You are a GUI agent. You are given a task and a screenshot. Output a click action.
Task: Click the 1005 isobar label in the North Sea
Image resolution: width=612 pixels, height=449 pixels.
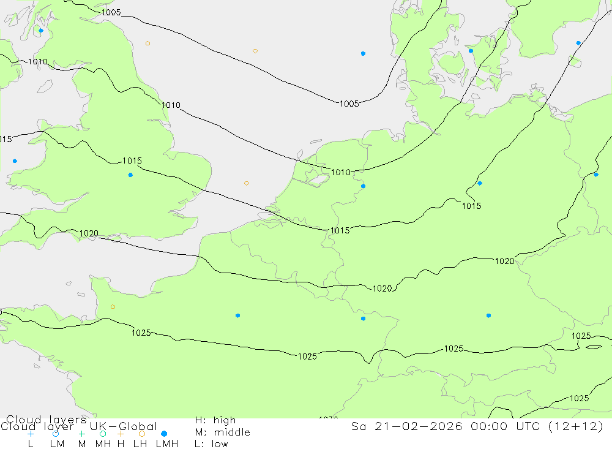tap(349, 104)
